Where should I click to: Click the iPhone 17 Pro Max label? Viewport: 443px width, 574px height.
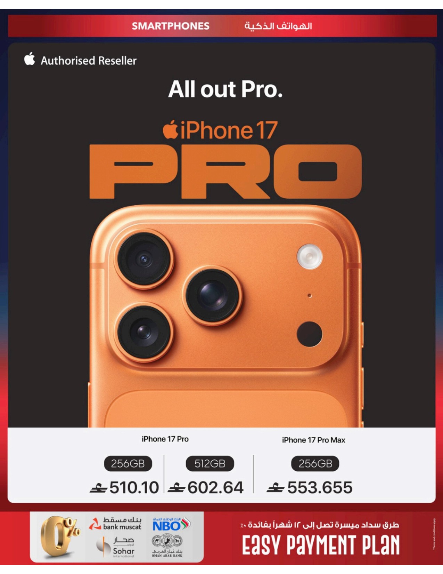(313, 440)
